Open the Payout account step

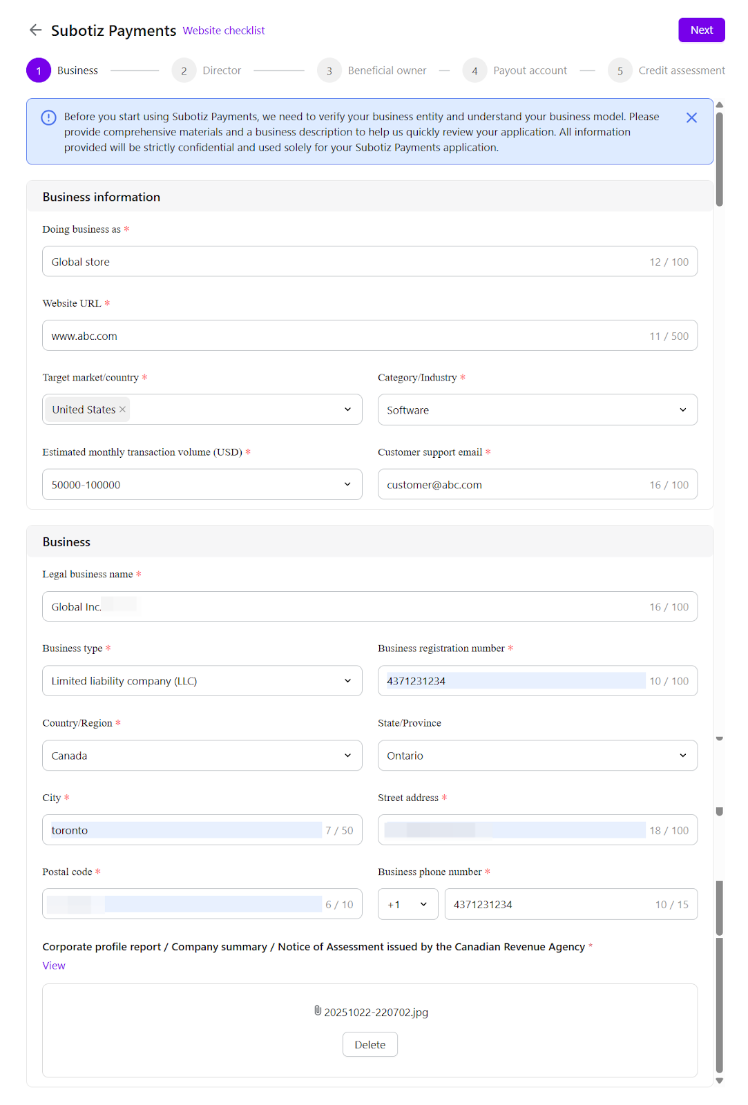pos(529,70)
